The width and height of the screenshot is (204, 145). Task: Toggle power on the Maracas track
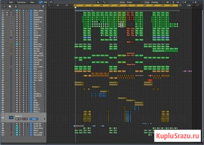click(31, 35)
